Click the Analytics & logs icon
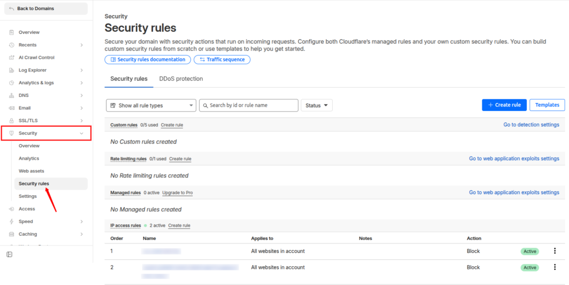The height and width of the screenshot is (285, 569). click(x=12, y=83)
